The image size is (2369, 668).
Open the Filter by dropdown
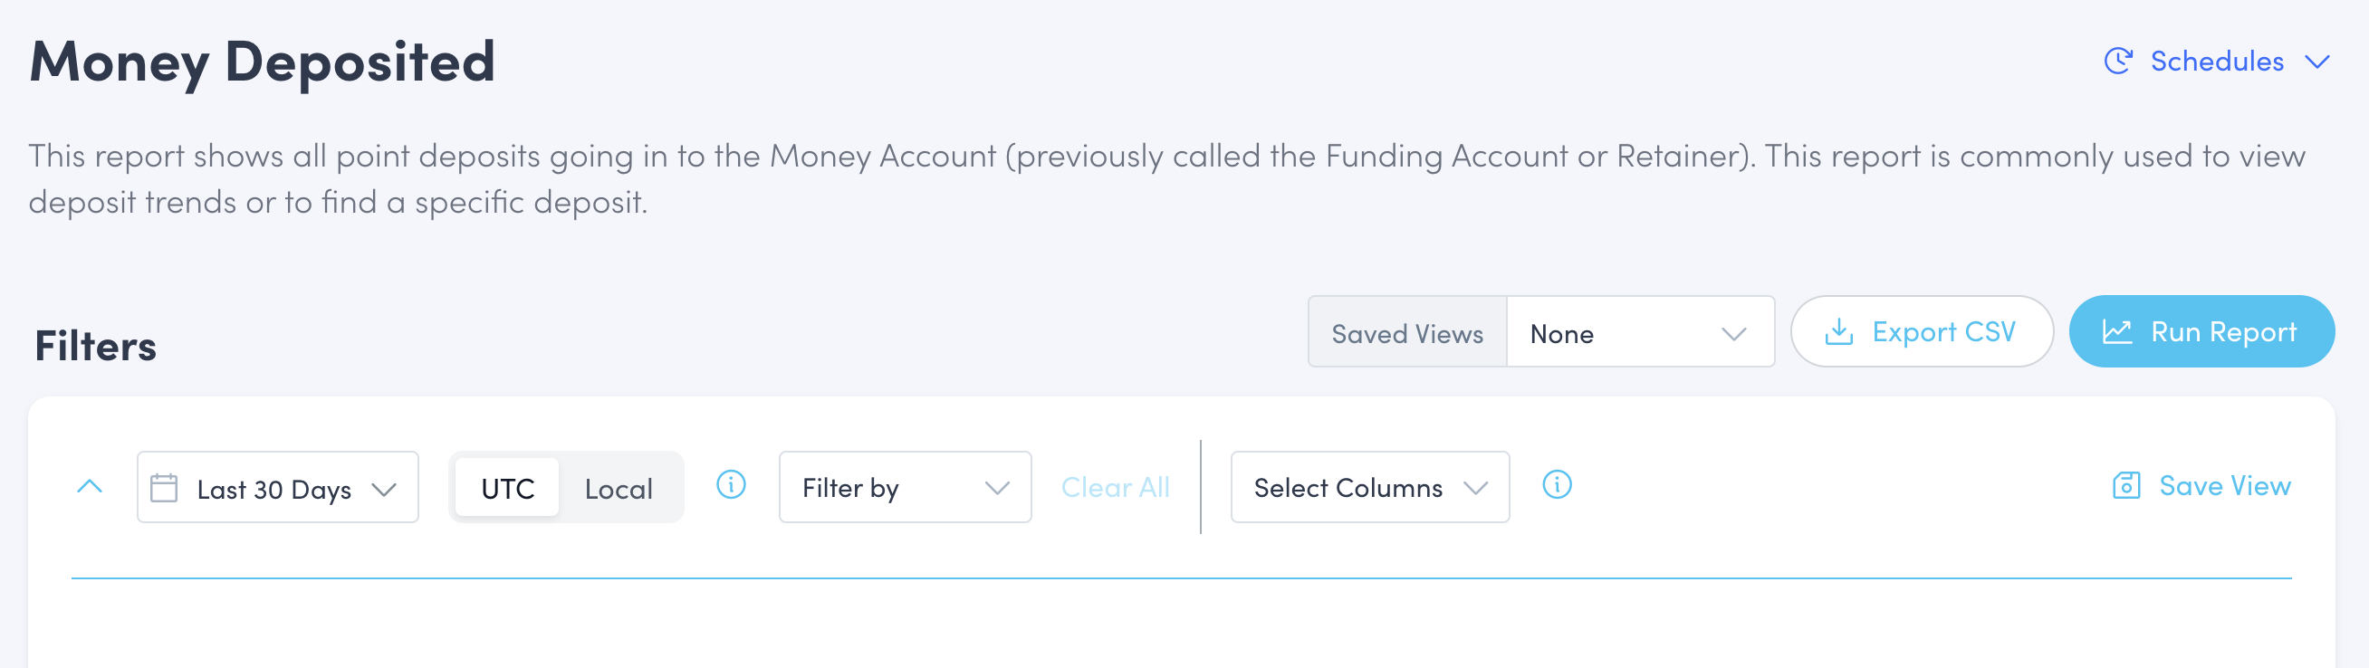[904, 488]
